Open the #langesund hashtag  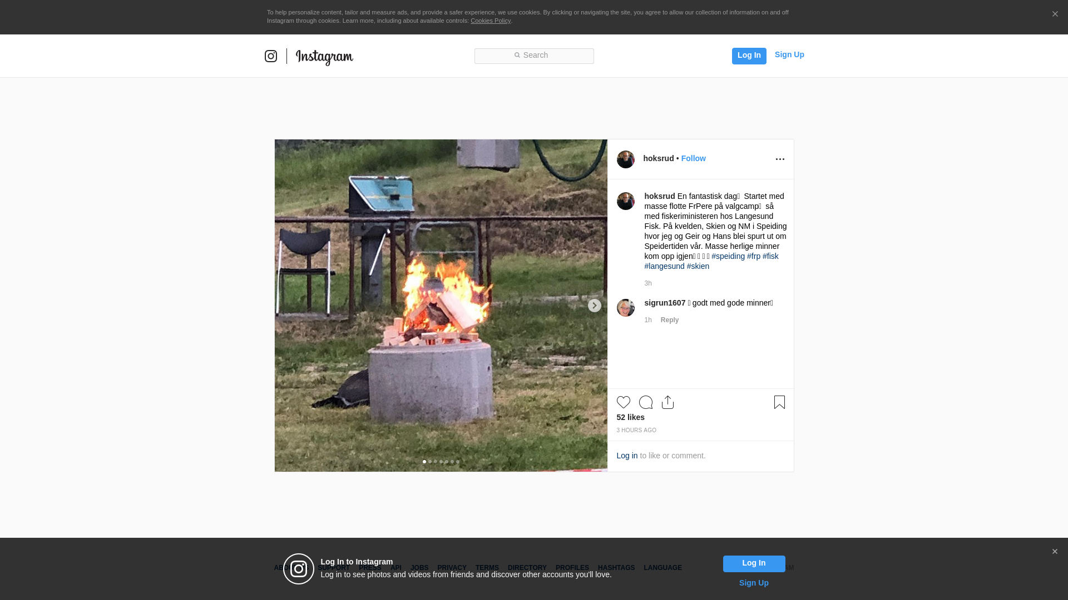click(665, 266)
